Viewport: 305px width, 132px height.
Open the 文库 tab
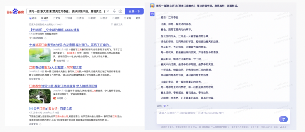tap(56, 18)
